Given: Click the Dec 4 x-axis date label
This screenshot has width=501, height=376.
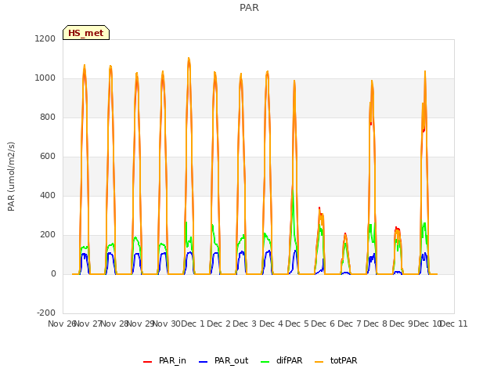Looking at the screenshot, I should pyautogui.click(x=271, y=324).
